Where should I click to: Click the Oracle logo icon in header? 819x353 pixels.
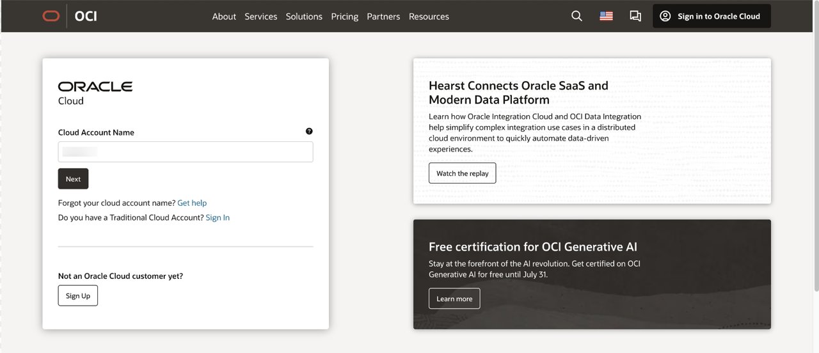tap(51, 16)
